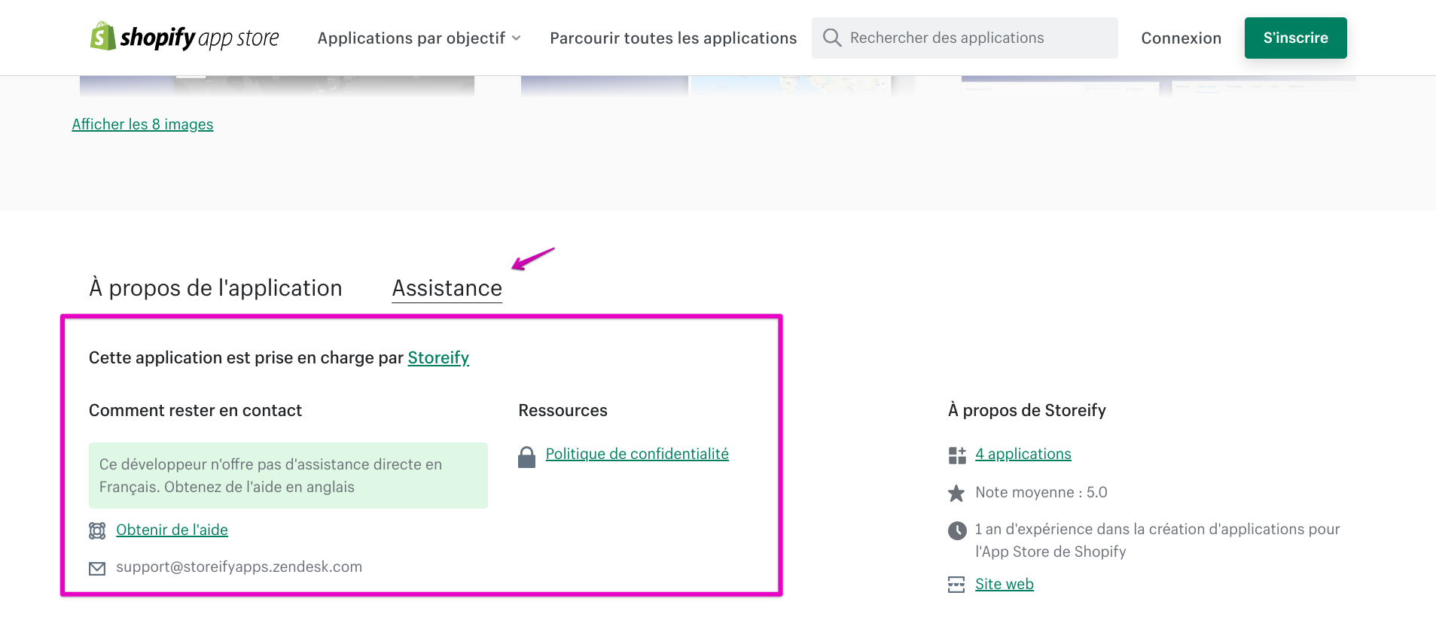Switch to the À propos de l'application tab
1436x626 pixels.
[x=216, y=288]
